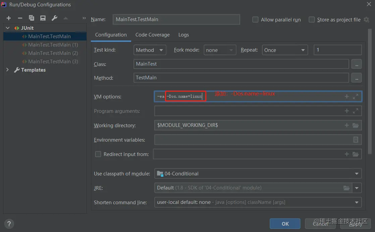Image resolution: width=375 pixels, height=232 pixels.
Task: Click the VM options text field
Action: click(x=258, y=96)
